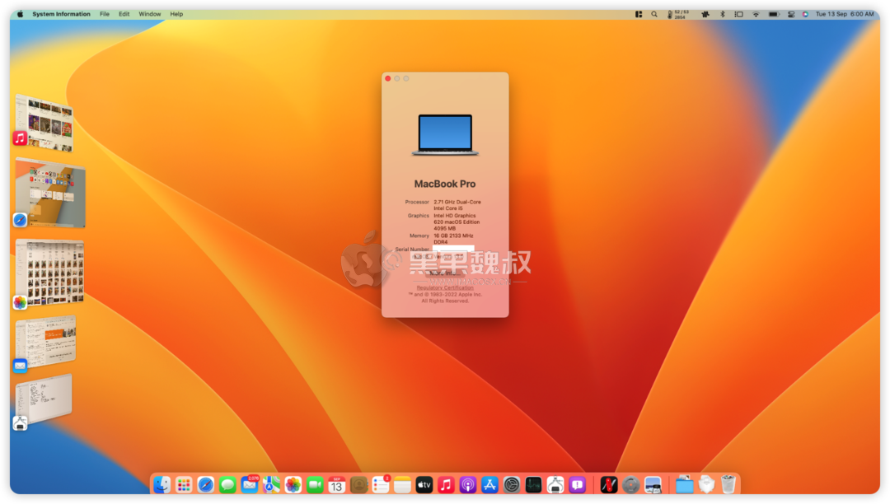
Task: Click memory value 16 GB 2133 MHz
Action: pyautogui.click(x=453, y=236)
